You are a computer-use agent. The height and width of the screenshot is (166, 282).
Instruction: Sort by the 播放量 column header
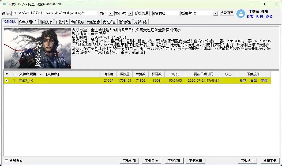coord(125,74)
